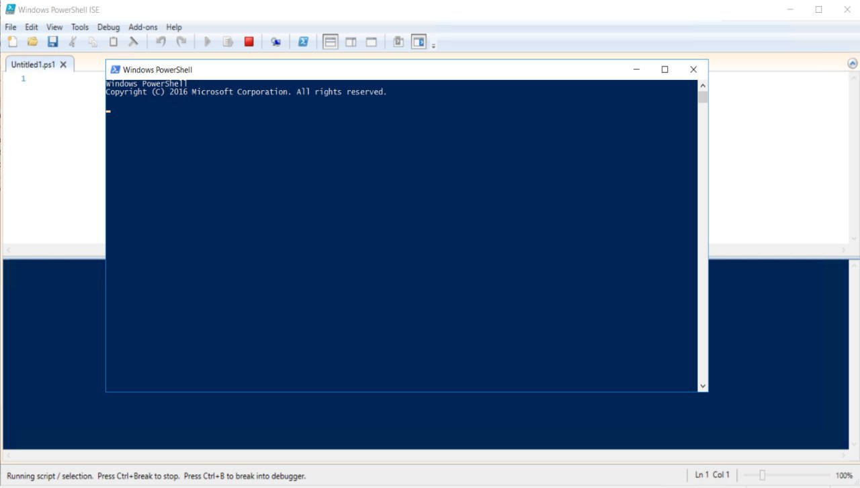Open the Help menu
This screenshot has width=860, height=488.
174,28
